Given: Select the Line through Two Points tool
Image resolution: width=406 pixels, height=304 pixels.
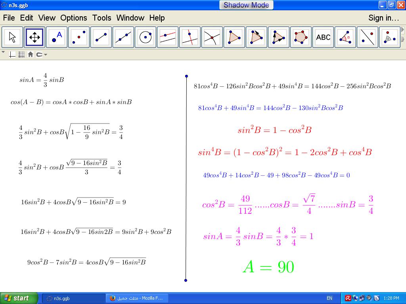Looking at the screenshot, I should coord(123,37).
